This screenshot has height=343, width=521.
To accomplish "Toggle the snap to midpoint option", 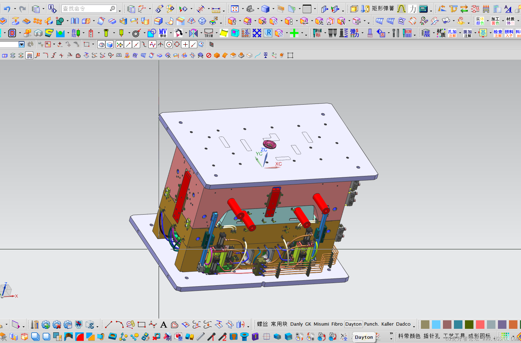I will click(x=136, y=44).
